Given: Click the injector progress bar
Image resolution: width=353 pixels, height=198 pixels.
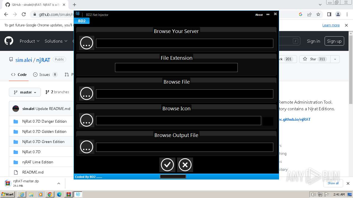Looking at the screenshot, I should point(173,177).
